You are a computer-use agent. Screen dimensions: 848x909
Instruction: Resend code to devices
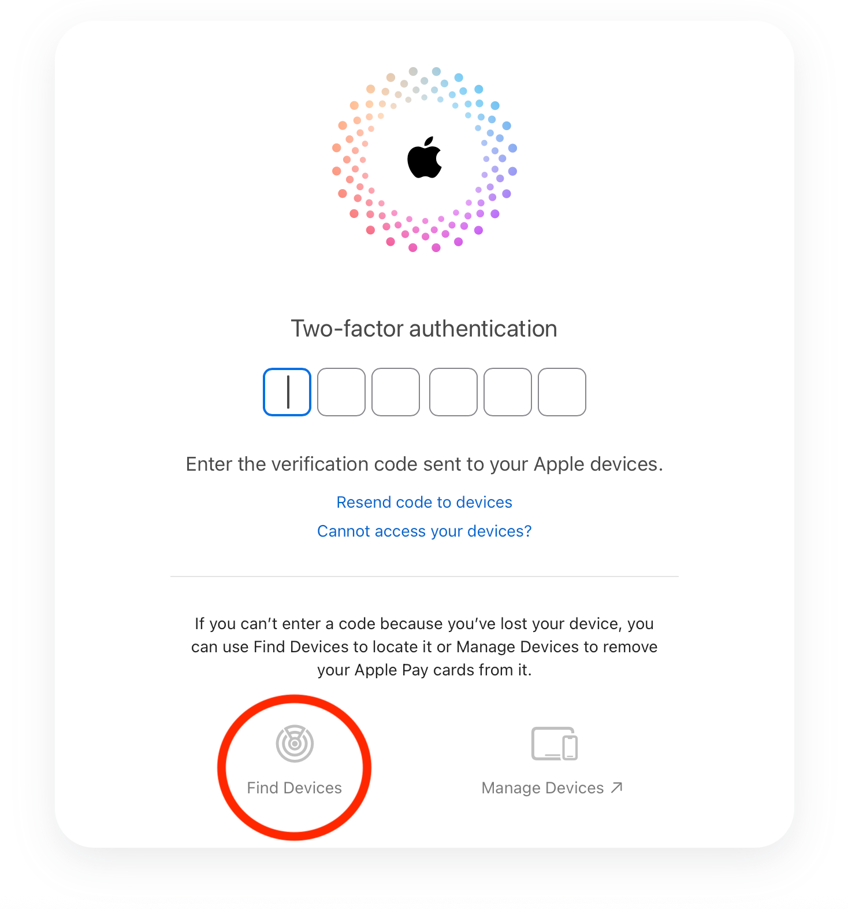click(x=424, y=502)
